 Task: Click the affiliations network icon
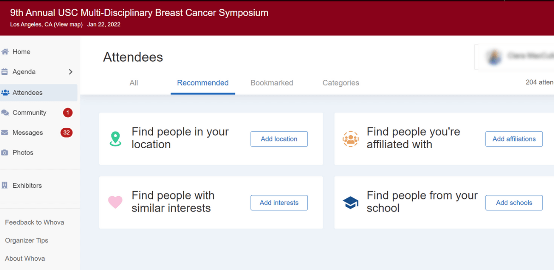tap(351, 138)
